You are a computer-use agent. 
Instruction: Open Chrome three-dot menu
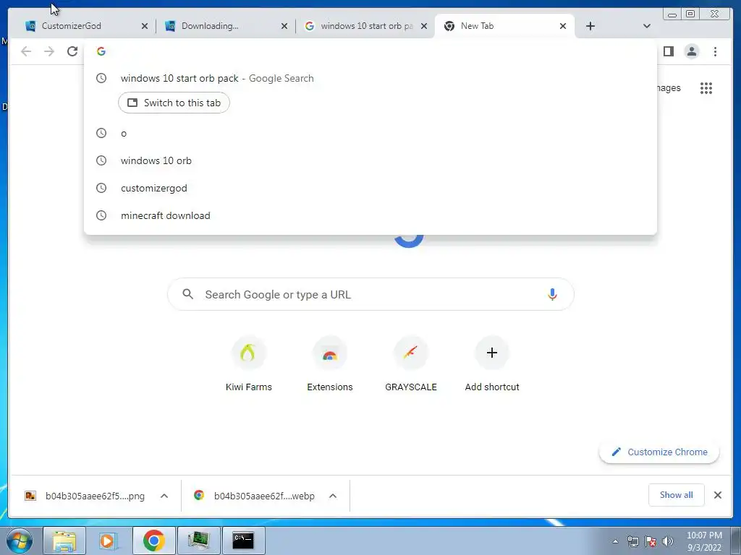[715, 51]
